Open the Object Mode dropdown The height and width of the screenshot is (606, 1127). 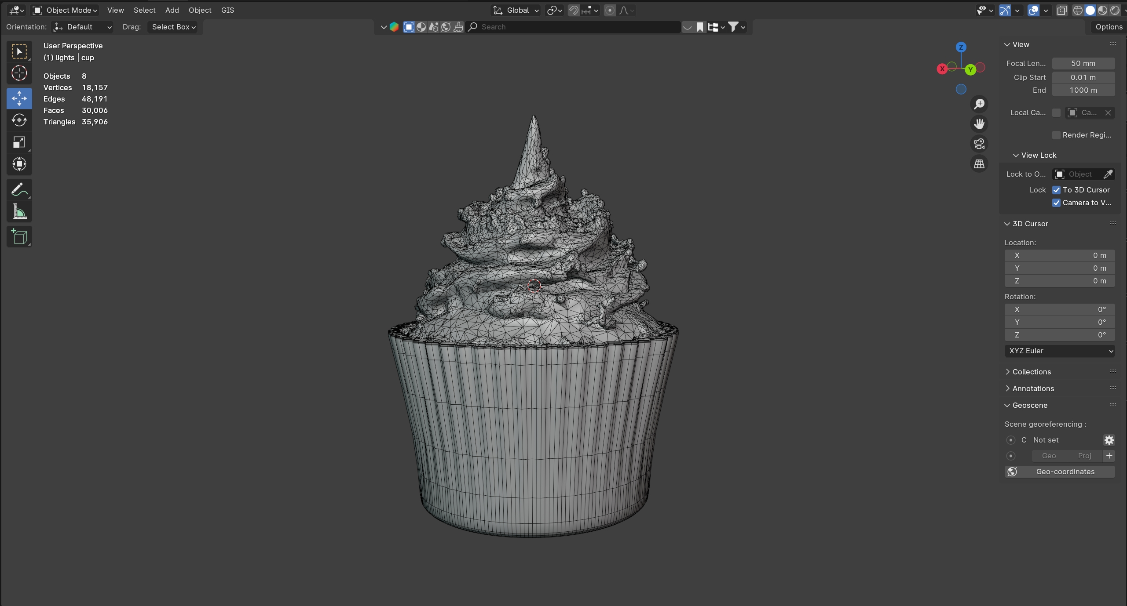[x=65, y=10]
